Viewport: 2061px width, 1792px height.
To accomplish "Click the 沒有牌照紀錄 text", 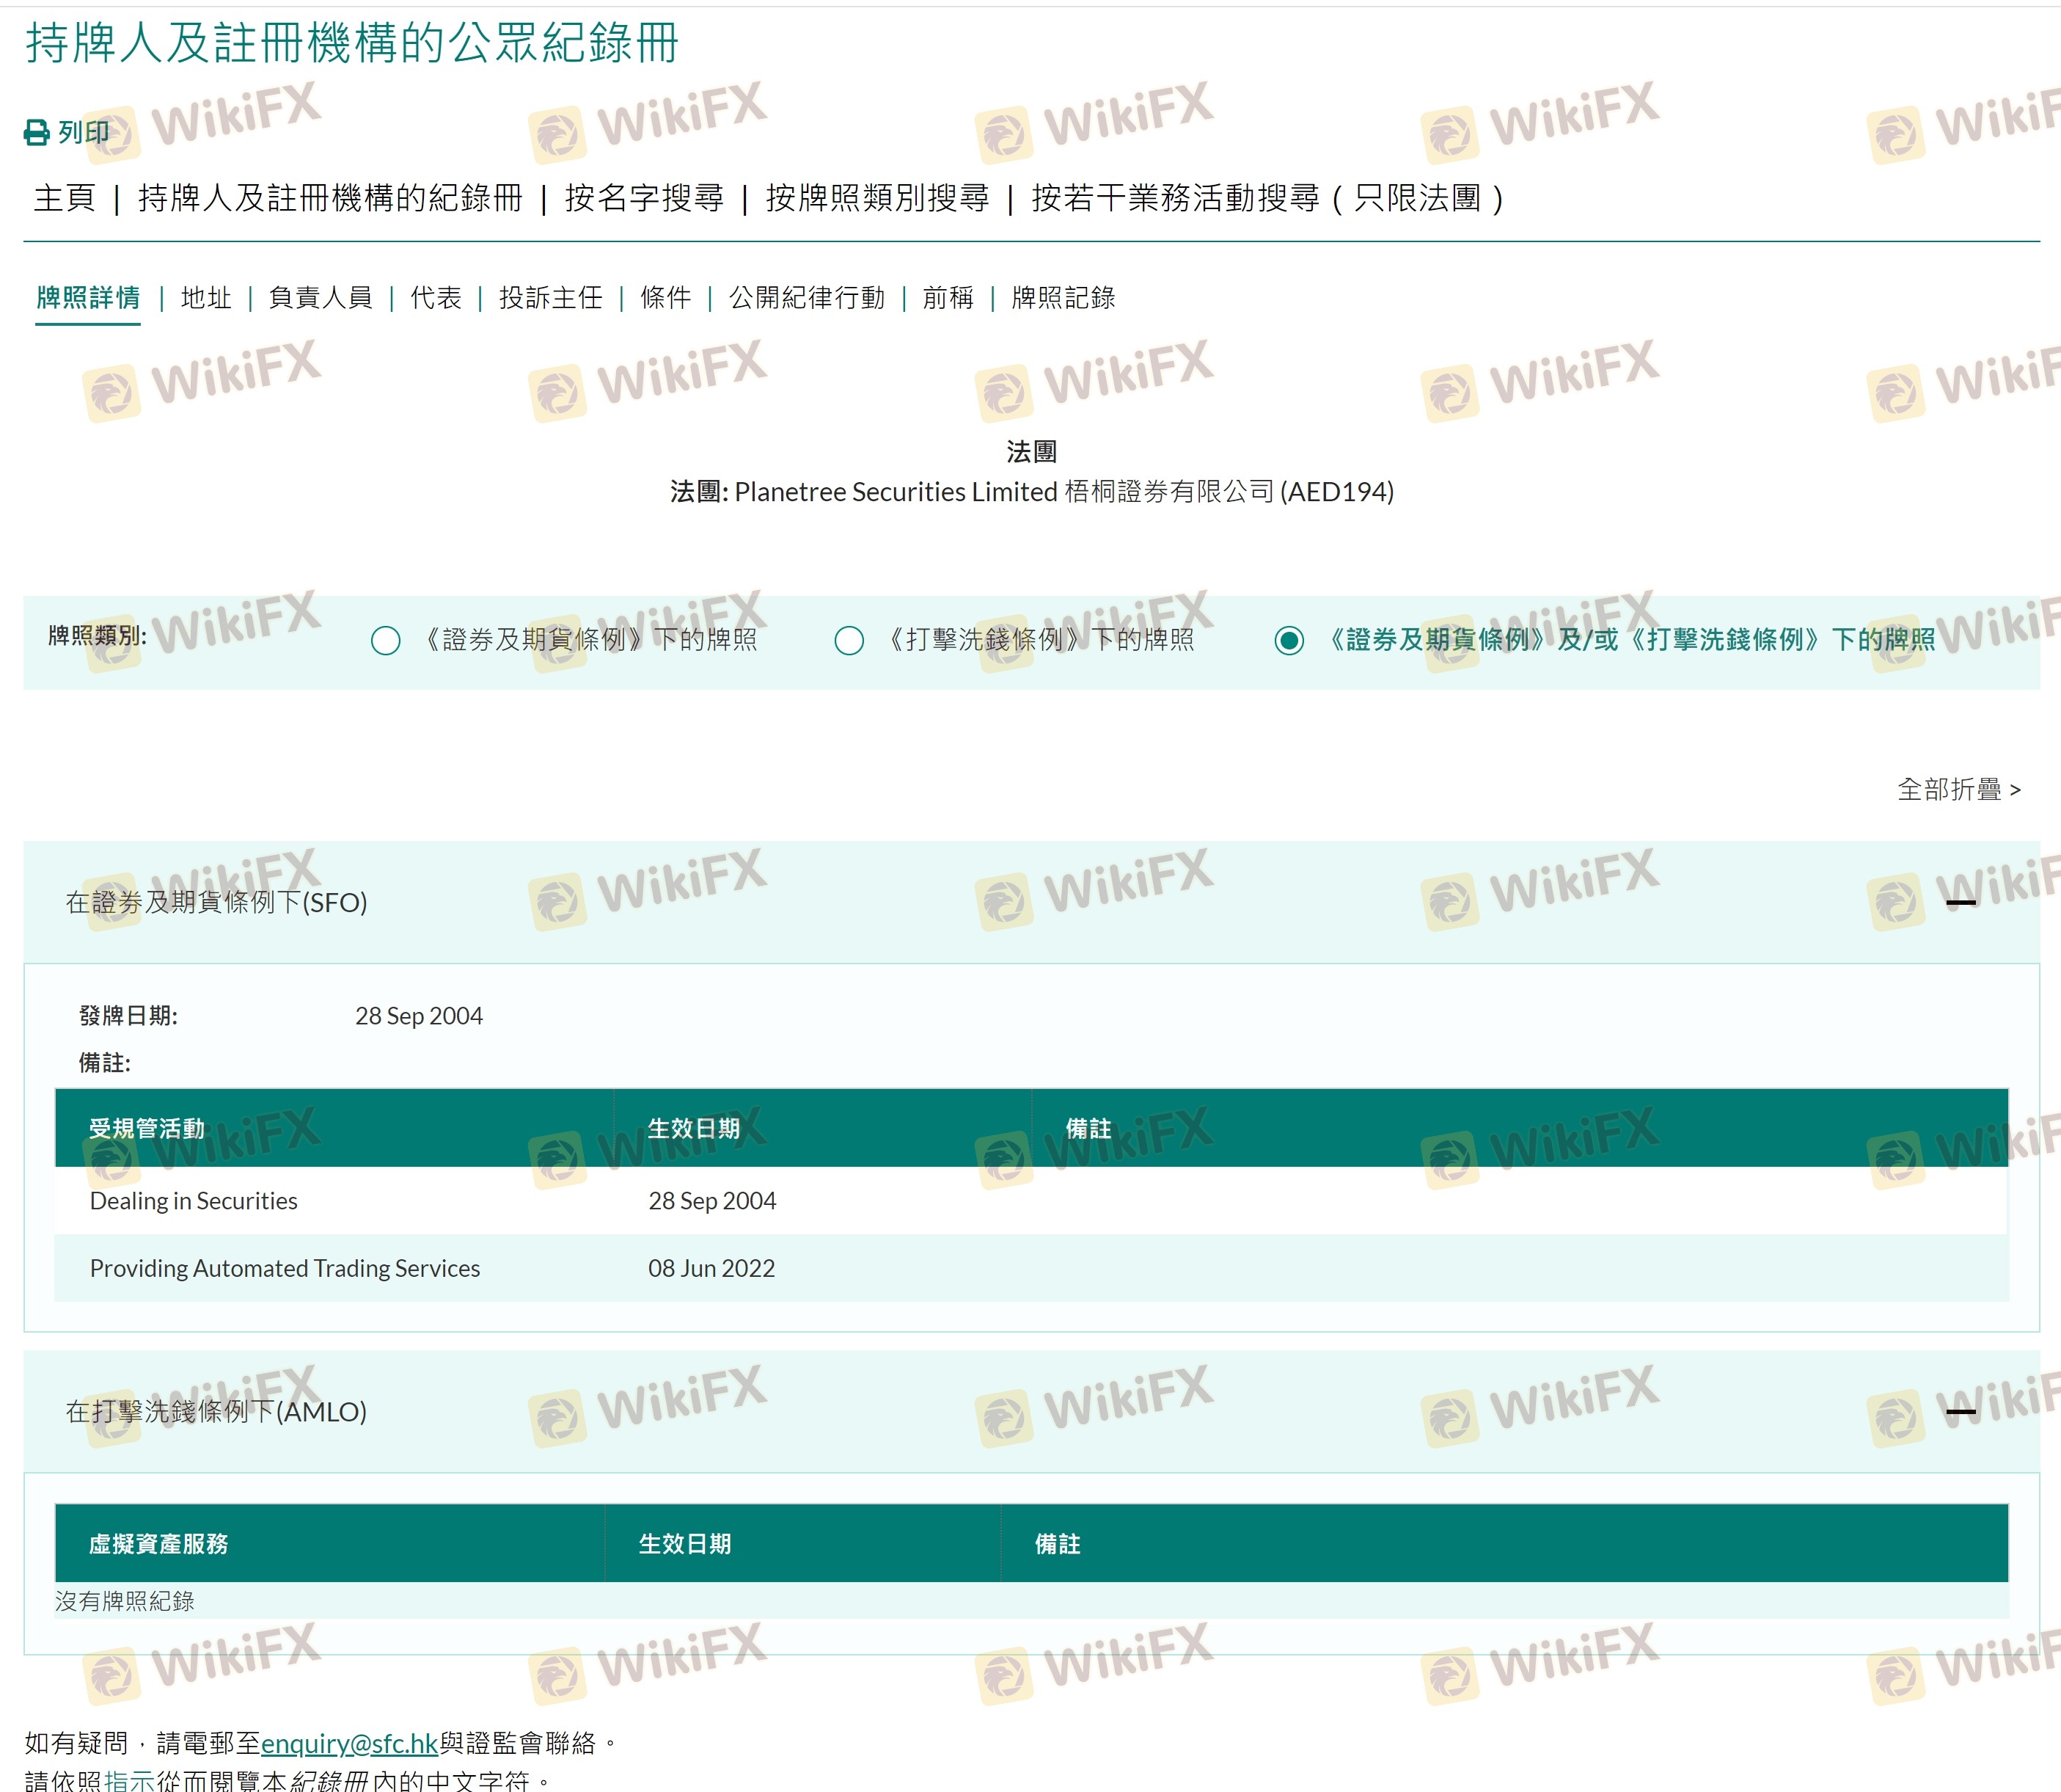I will tap(125, 1601).
